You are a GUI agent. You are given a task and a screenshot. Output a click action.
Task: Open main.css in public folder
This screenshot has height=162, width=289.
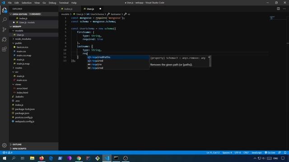(x=21, y=51)
